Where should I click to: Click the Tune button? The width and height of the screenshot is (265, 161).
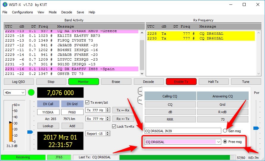pyautogui.click(x=246, y=82)
